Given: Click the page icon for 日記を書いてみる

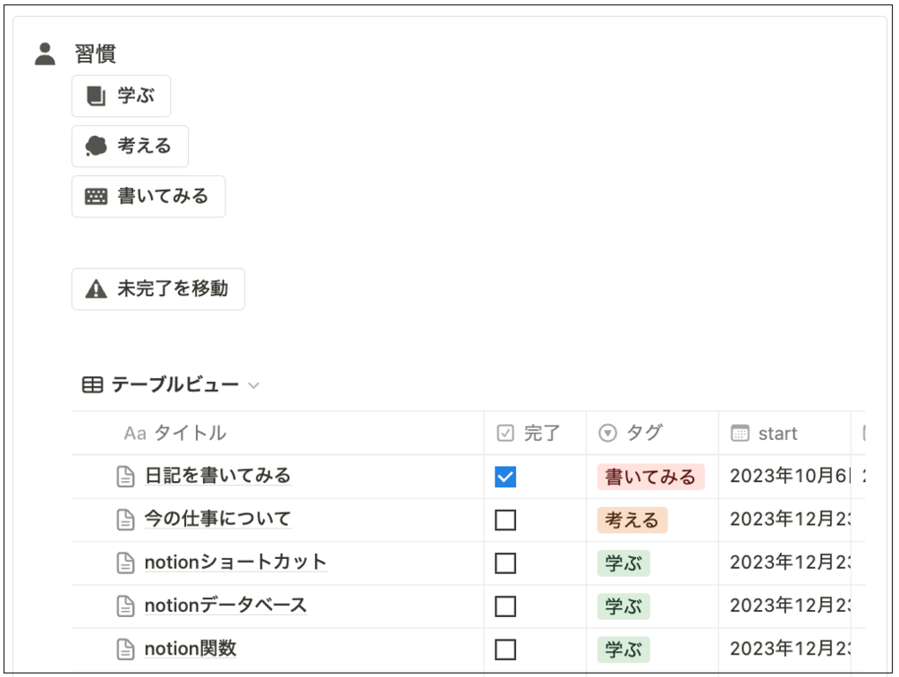Looking at the screenshot, I should pos(126,477).
